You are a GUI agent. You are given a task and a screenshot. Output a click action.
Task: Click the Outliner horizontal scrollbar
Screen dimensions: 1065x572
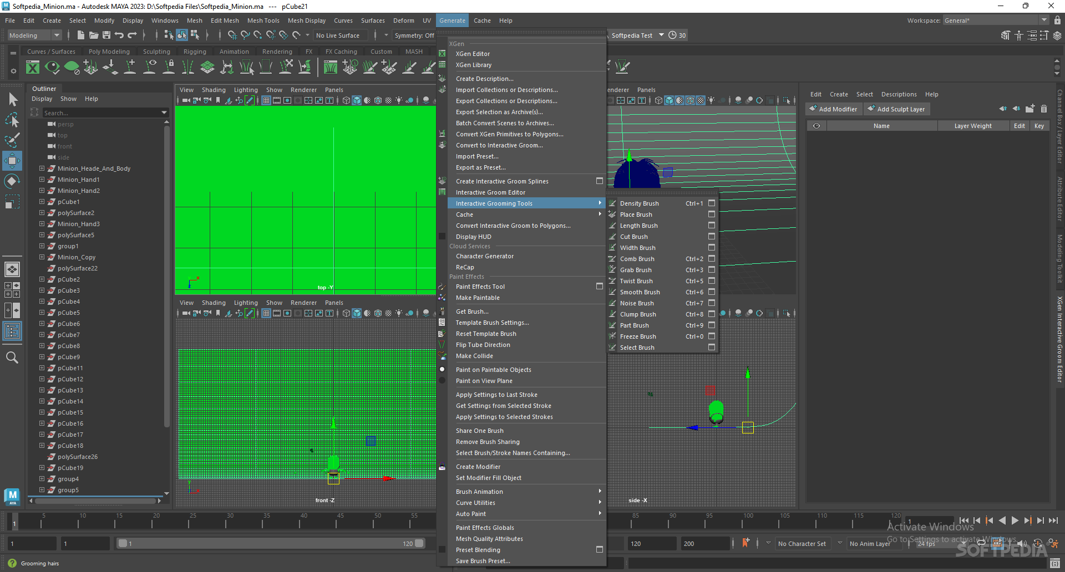pyautogui.click(x=95, y=500)
